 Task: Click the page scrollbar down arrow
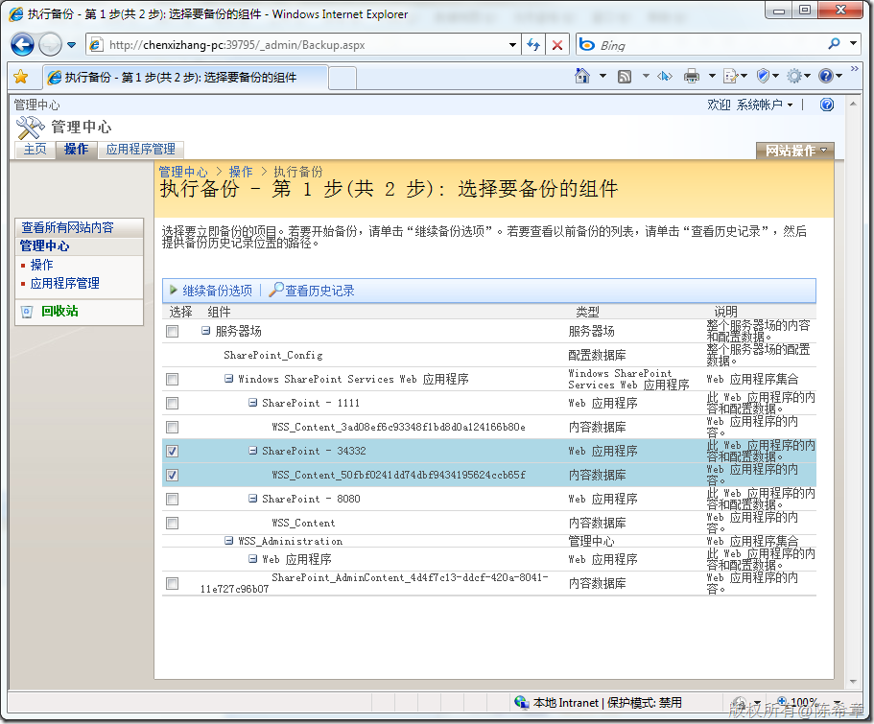click(x=853, y=682)
